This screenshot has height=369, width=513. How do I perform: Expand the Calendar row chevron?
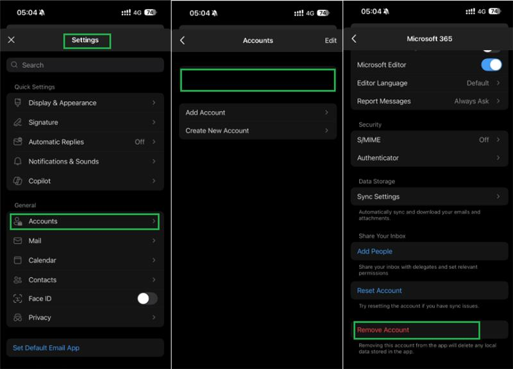click(x=154, y=260)
